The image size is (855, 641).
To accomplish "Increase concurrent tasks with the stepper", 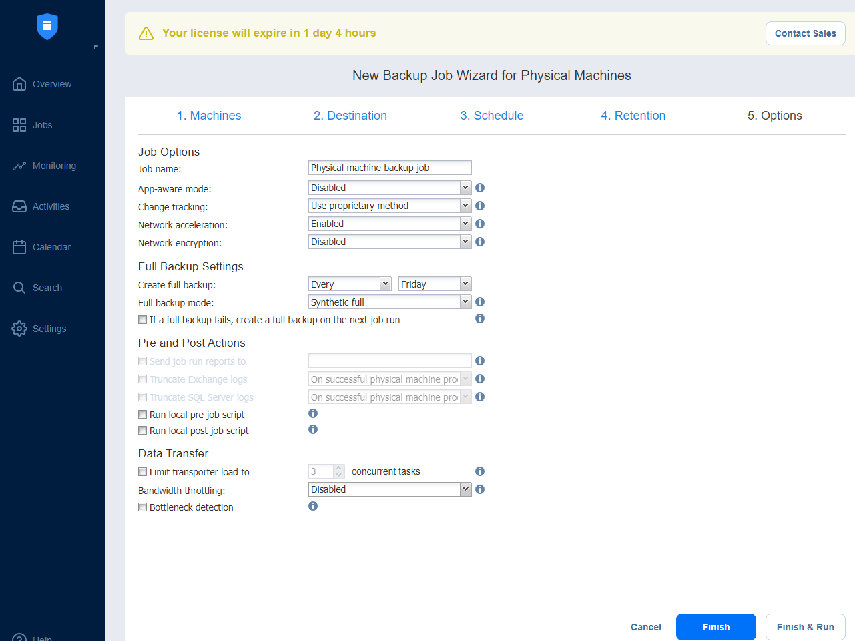I will coord(338,468).
